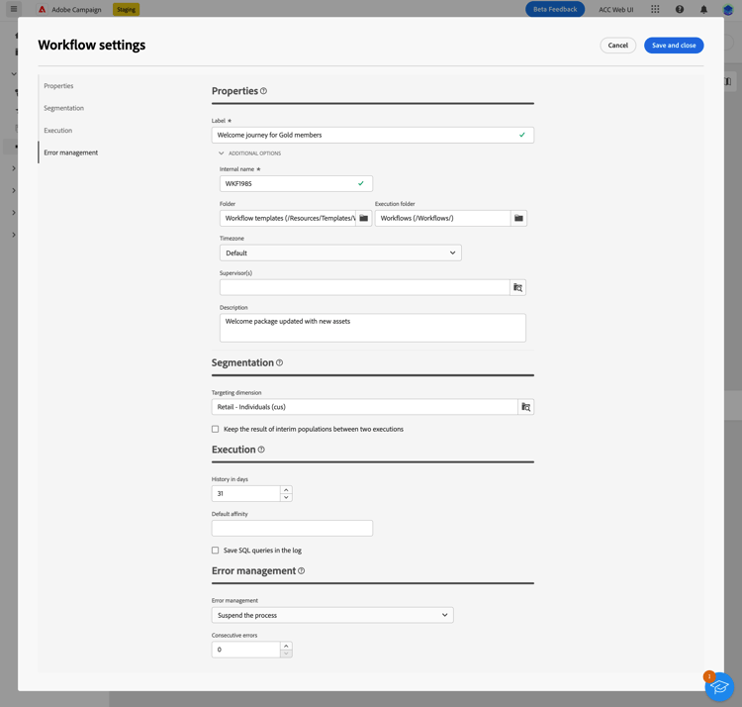The image size is (742, 707).
Task: Click the Error management help icon
Action: (302, 571)
